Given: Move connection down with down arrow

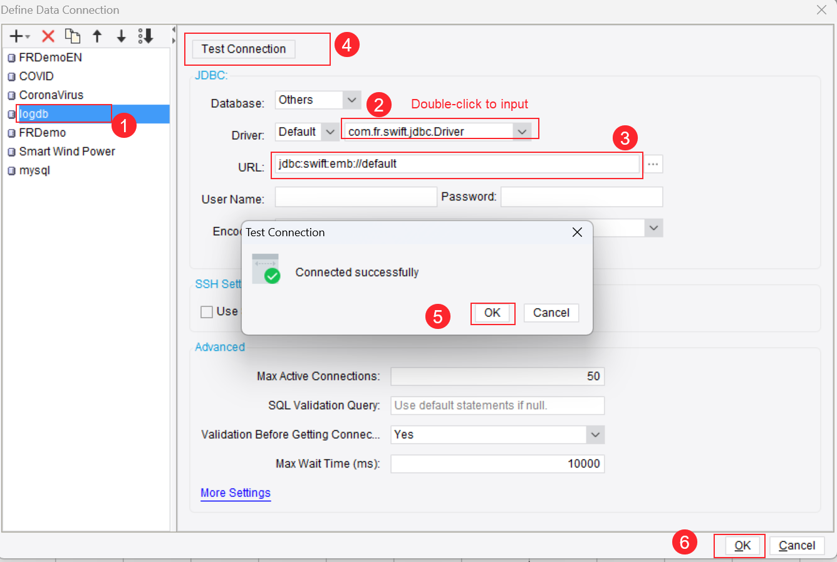Looking at the screenshot, I should tap(122, 36).
